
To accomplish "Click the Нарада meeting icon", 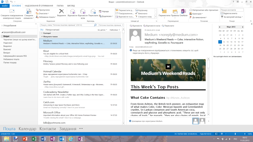I will [104, 11].
